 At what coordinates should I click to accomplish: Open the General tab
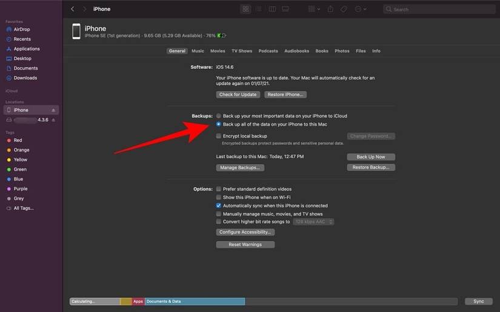pos(177,51)
